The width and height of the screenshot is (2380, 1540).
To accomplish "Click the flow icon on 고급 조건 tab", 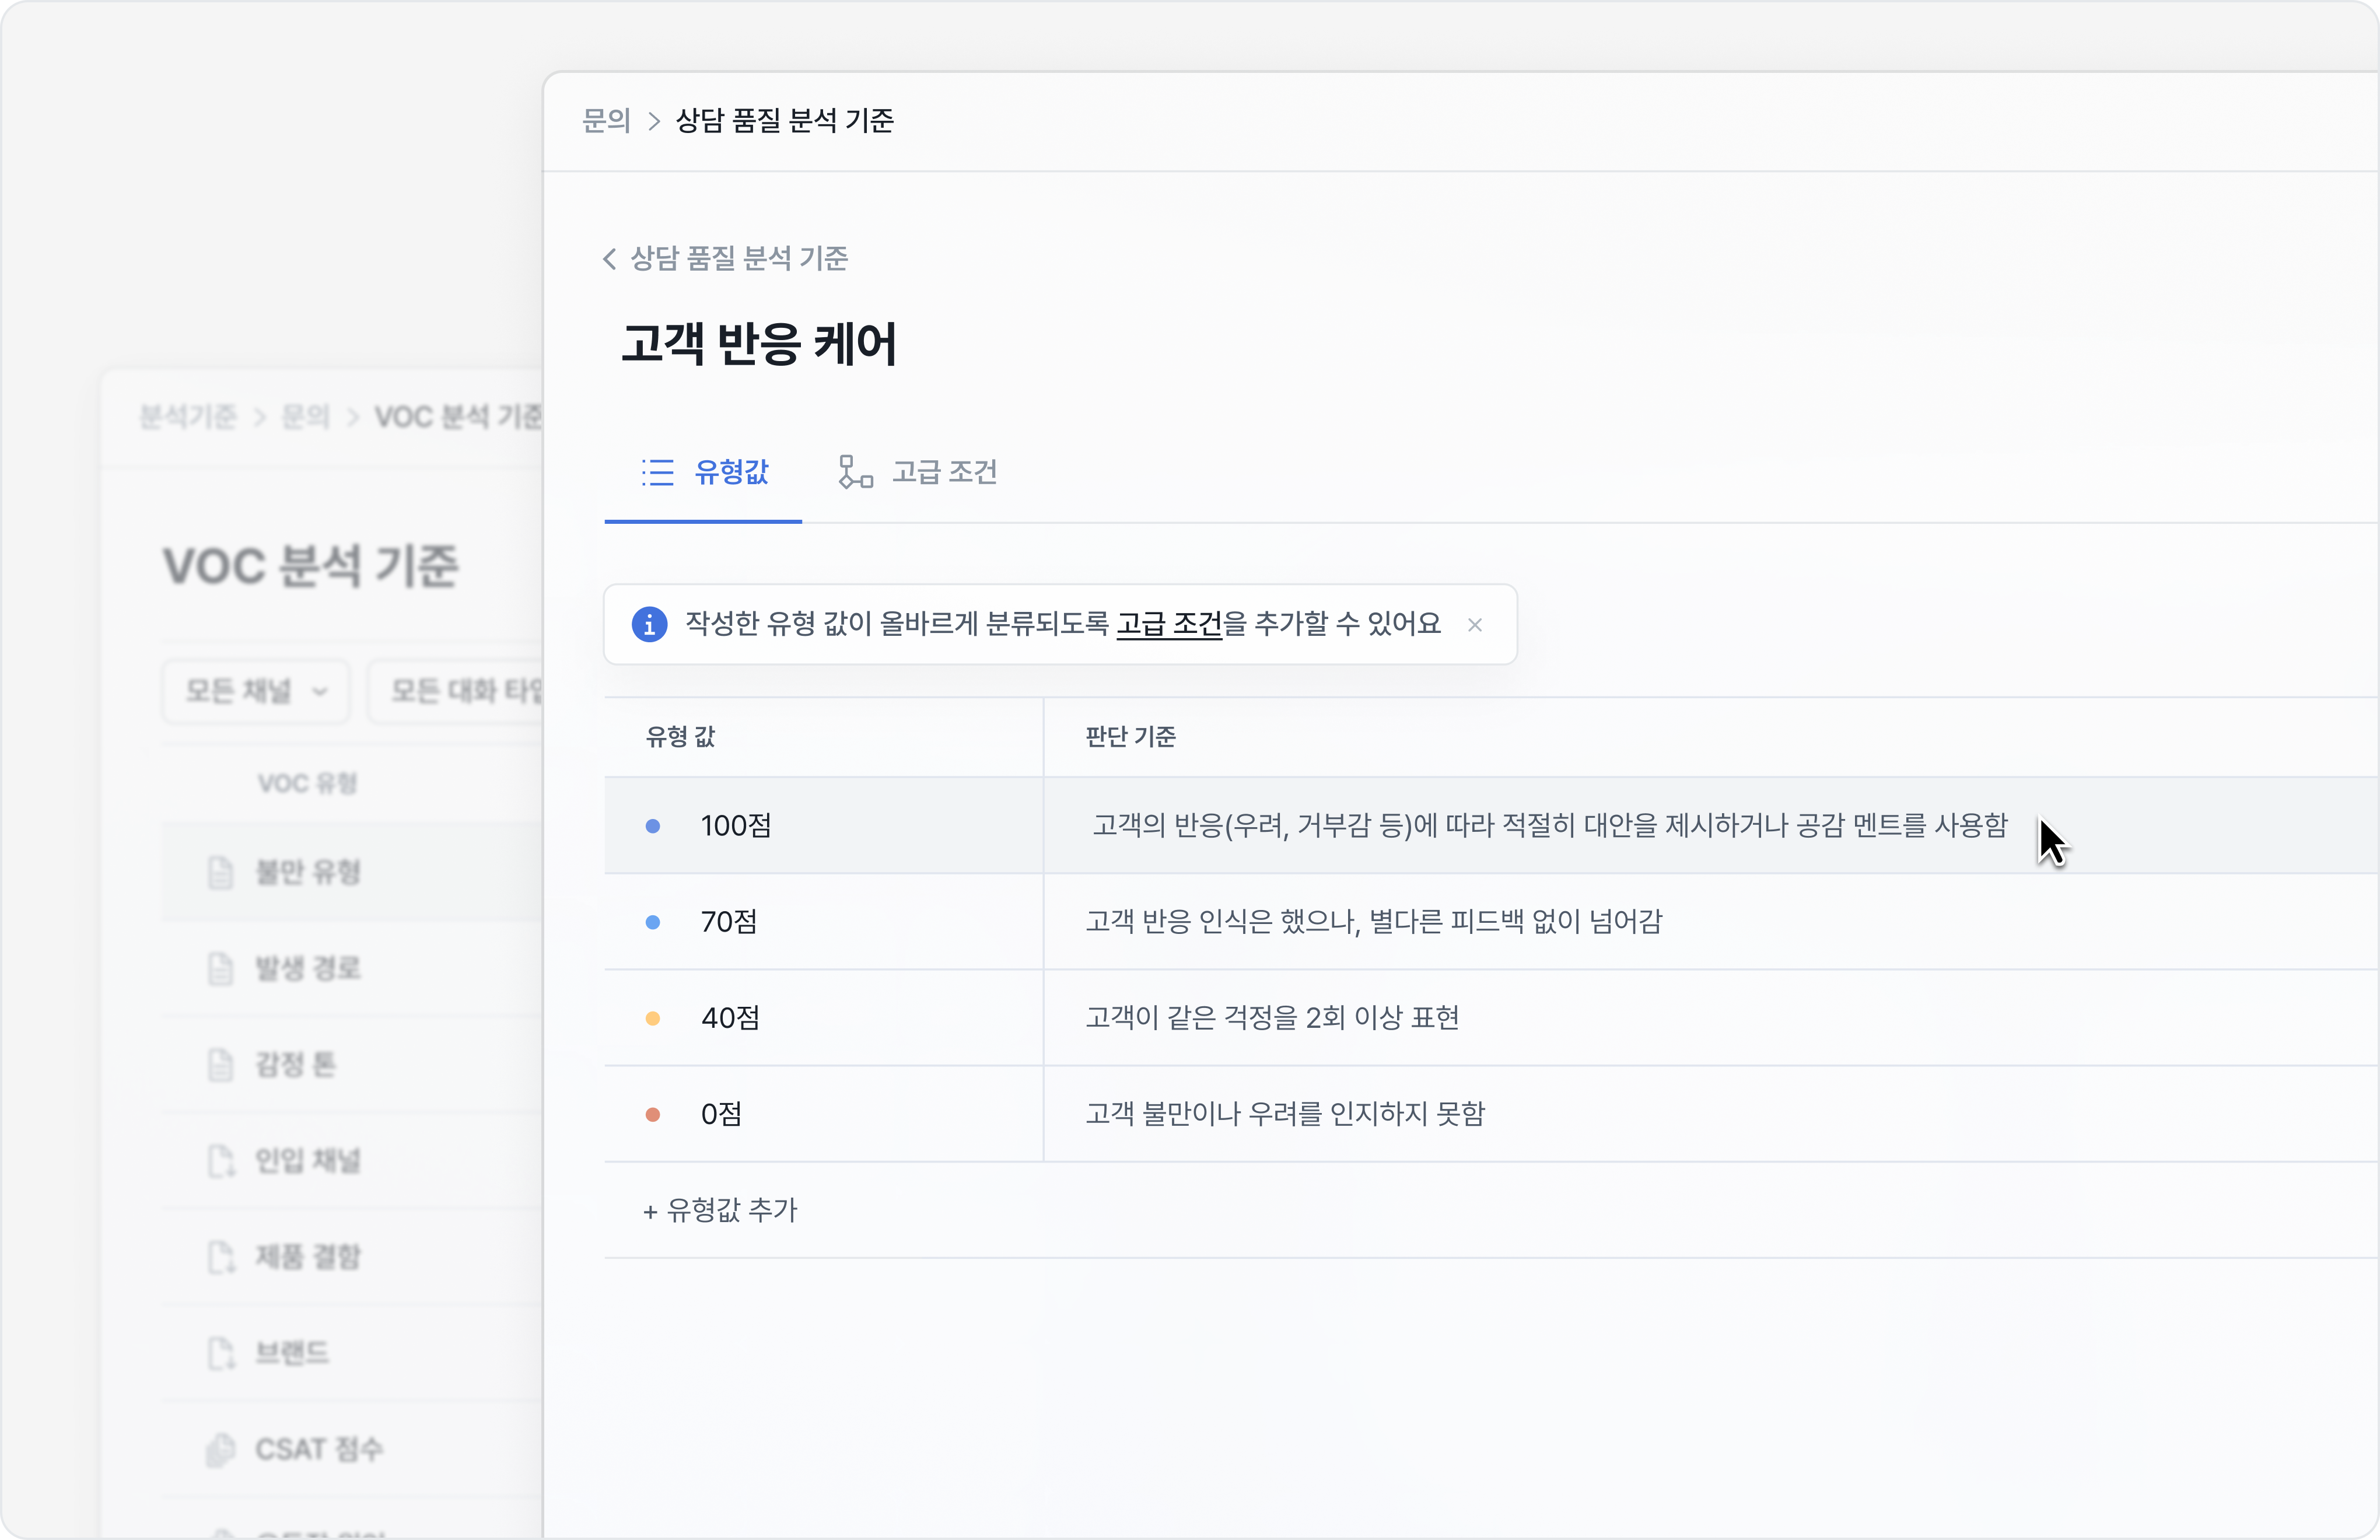I will pos(855,472).
